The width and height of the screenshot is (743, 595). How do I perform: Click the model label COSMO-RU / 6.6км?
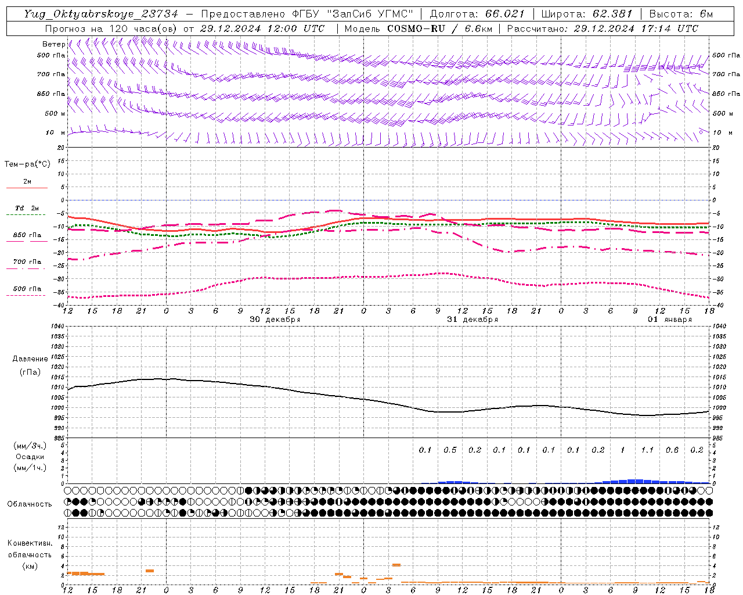pyautogui.click(x=440, y=28)
